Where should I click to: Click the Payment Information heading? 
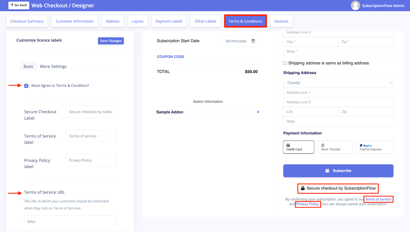point(302,133)
